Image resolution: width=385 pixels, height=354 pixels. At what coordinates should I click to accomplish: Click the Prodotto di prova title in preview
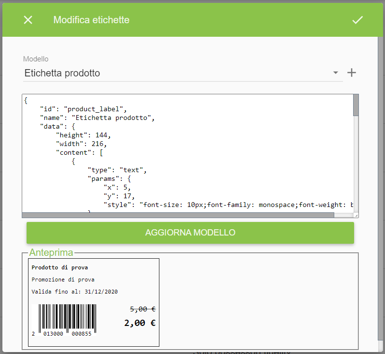(x=60, y=267)
